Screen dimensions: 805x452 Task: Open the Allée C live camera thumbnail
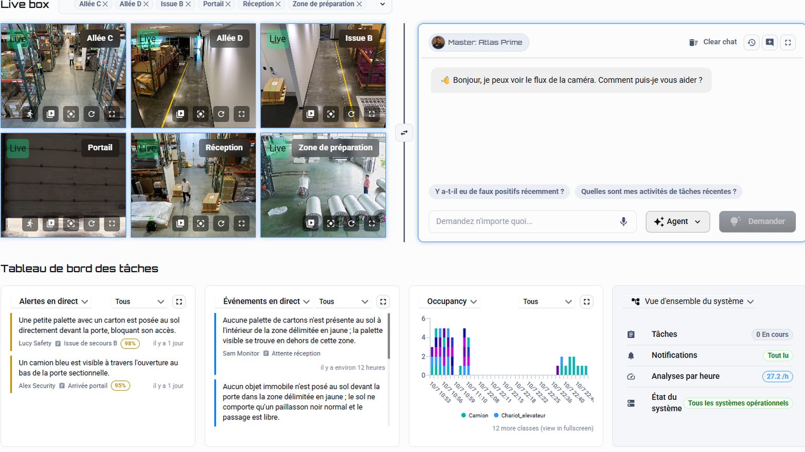click(x=63, y=75)
